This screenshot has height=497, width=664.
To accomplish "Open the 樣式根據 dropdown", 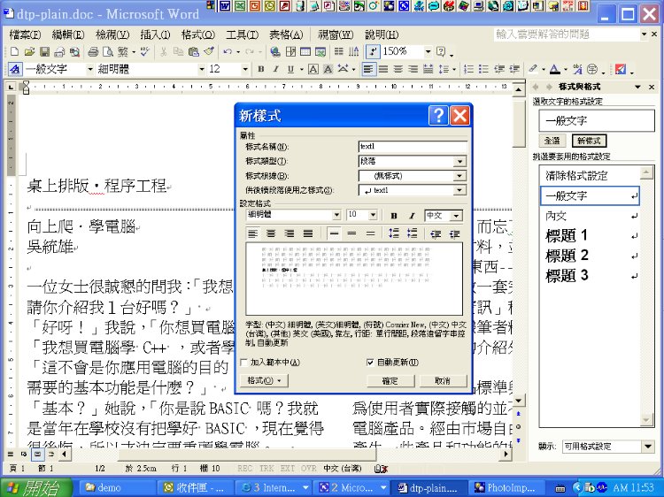I will click(459, 176).
